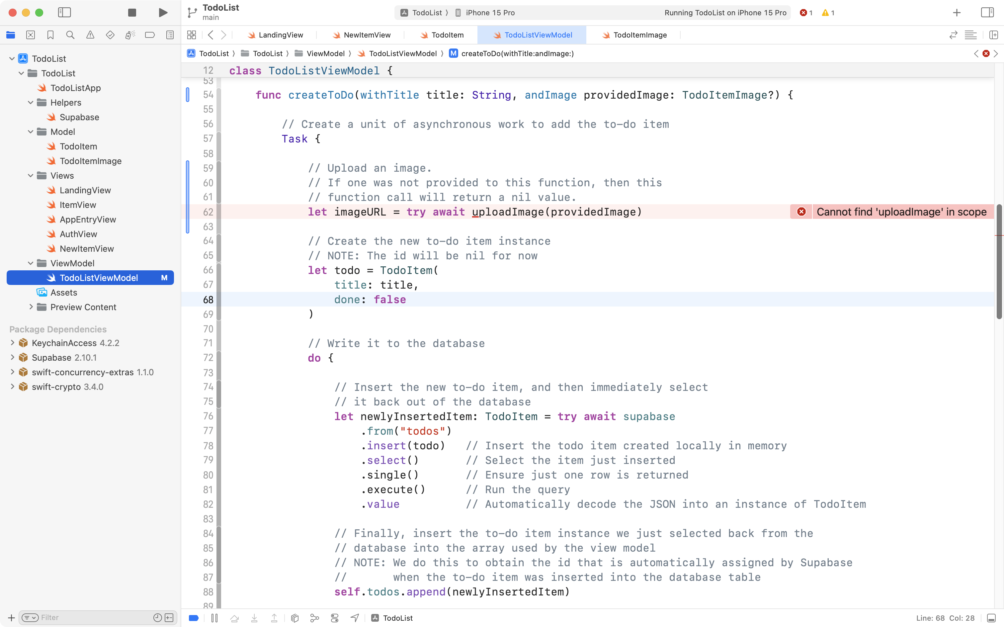The image size is (1004, 627).
Task: Open the Source Control navigator
Action: click(31, 35)
